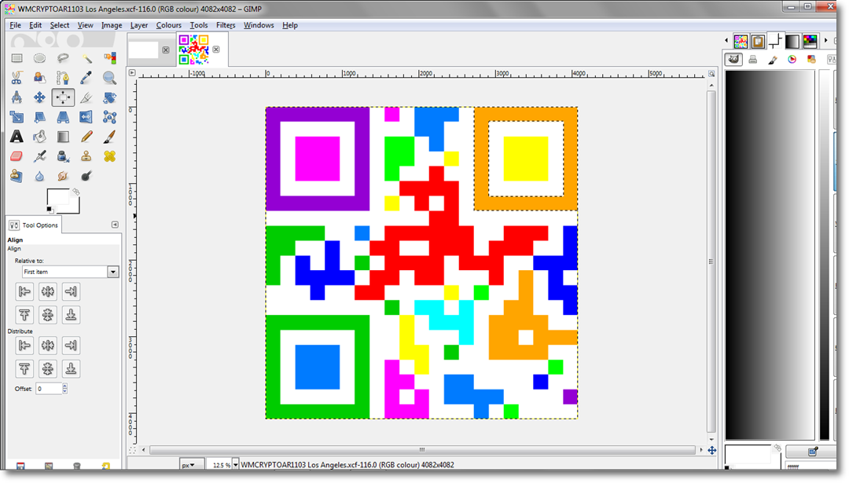Open the Layer menu
849x483 pixels.
(138, 25)
